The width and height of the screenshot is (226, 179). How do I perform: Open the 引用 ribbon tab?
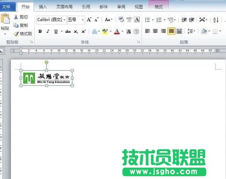[x=86, y=7]
